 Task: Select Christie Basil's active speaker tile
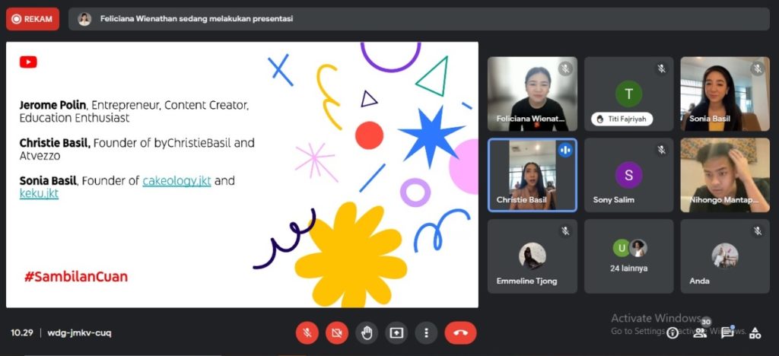[x=532, y=175]
